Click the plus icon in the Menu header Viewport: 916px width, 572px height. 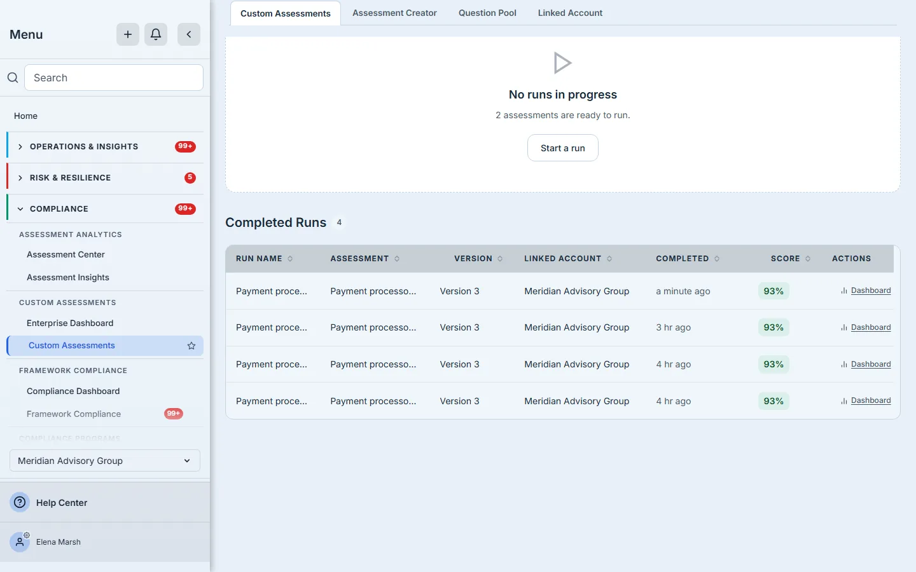[128, 34]
